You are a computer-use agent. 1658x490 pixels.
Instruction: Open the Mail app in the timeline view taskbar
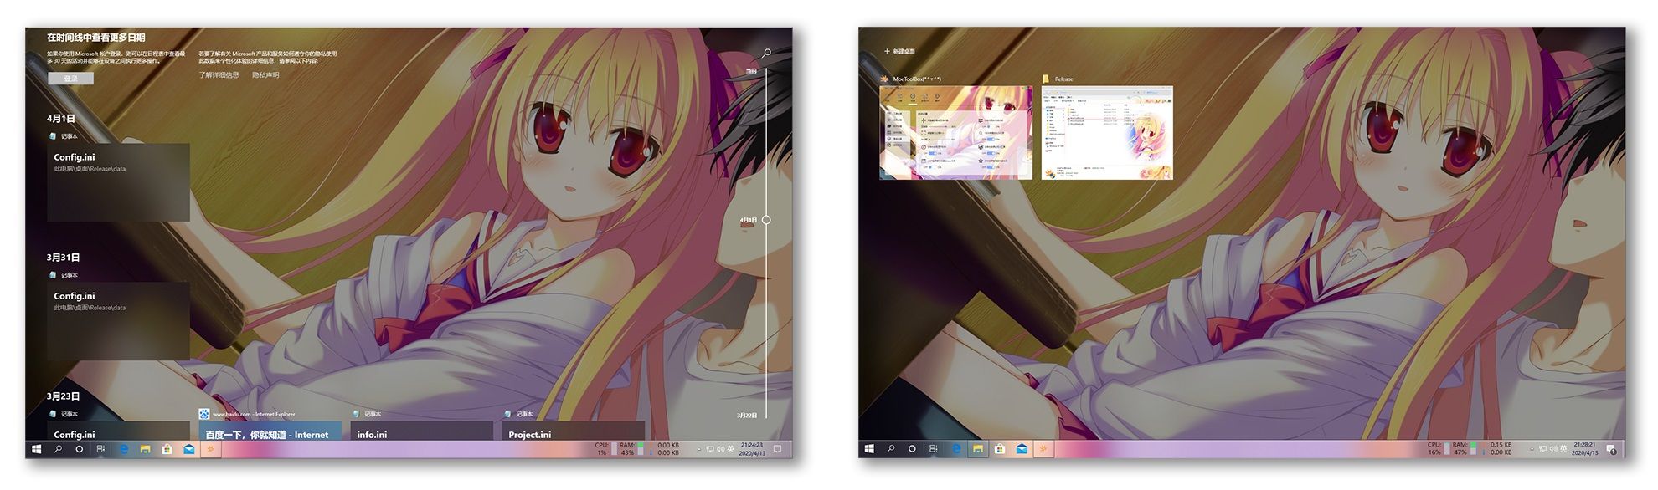click(189, 449)
